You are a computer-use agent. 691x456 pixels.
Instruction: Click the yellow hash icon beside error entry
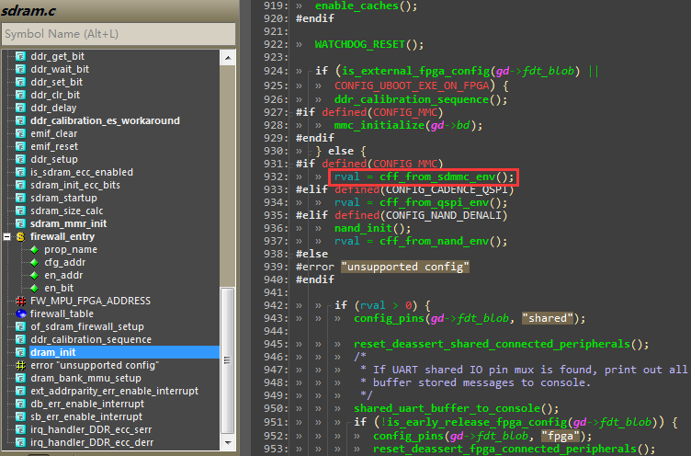pyautogui.click(x=20, y=365)
